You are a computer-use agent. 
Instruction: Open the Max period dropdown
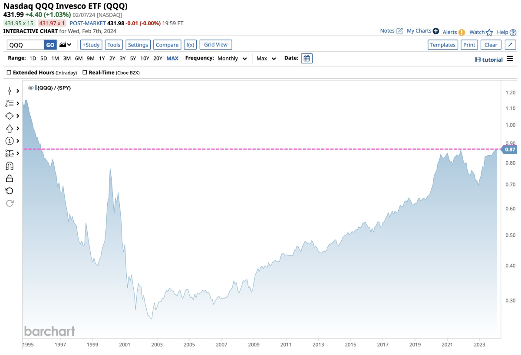(266, 58)
